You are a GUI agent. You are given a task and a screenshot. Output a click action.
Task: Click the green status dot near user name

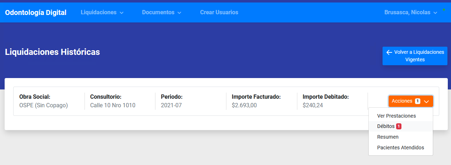point(444,10)
